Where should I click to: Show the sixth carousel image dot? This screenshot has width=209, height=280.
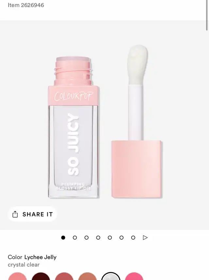pos(121,237)
